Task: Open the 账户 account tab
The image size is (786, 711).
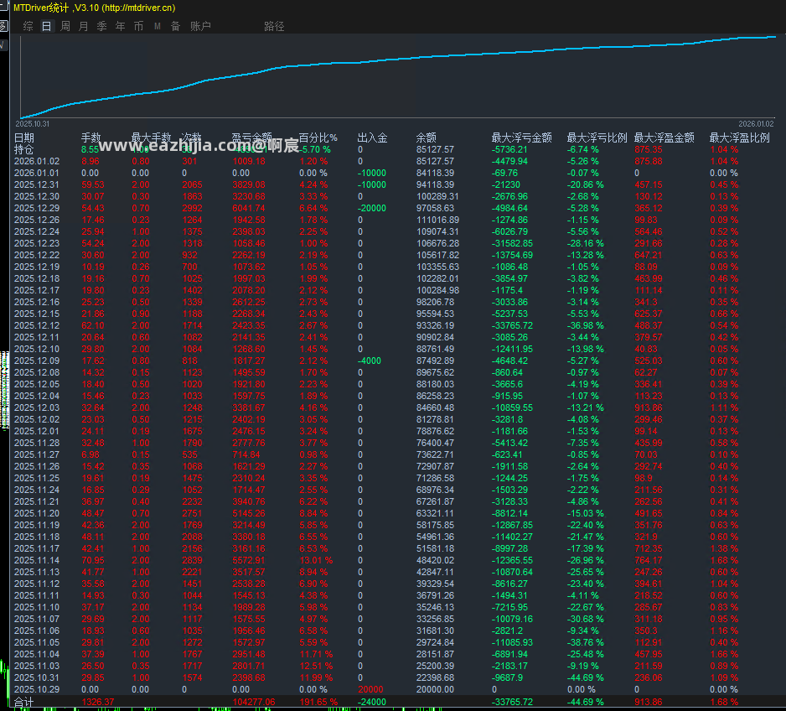Action: click(x=200, y=26)
